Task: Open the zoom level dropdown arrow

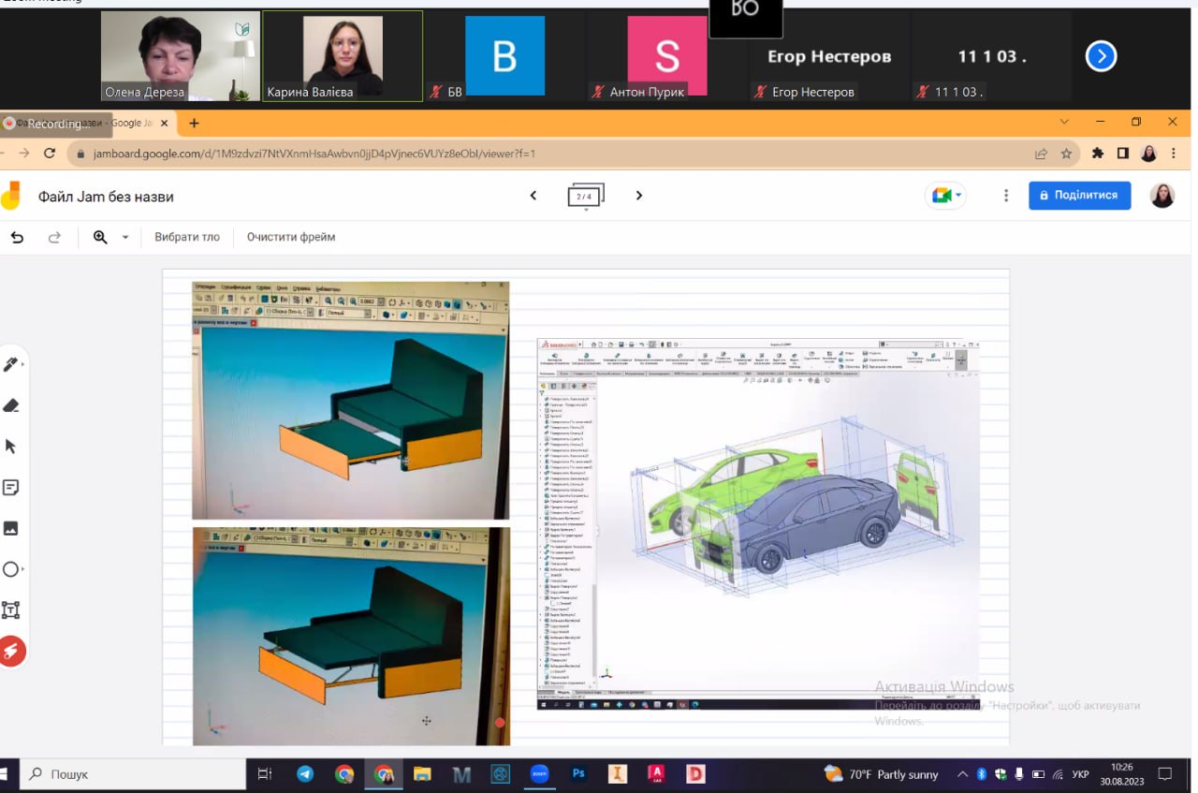Action: point(125,238)
